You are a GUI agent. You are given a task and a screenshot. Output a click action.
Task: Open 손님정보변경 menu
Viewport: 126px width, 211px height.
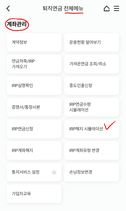point(92,172)
